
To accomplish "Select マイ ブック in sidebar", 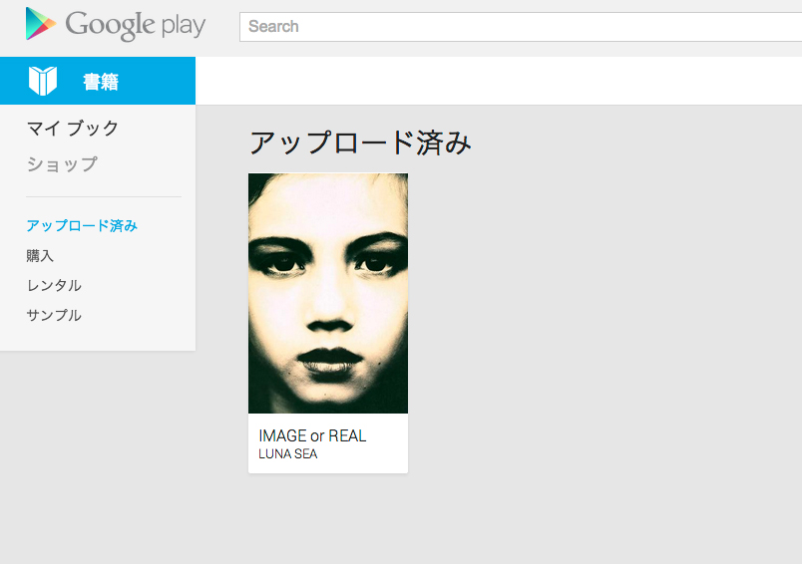I will pos(73,128).
